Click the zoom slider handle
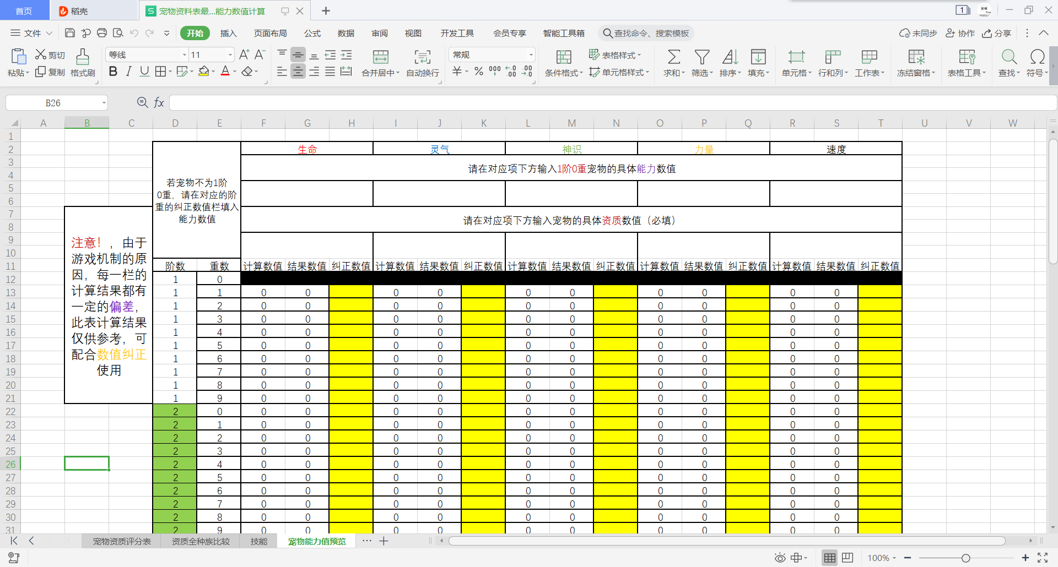Viewport: 1058px width, 567px height. point(965,558)
